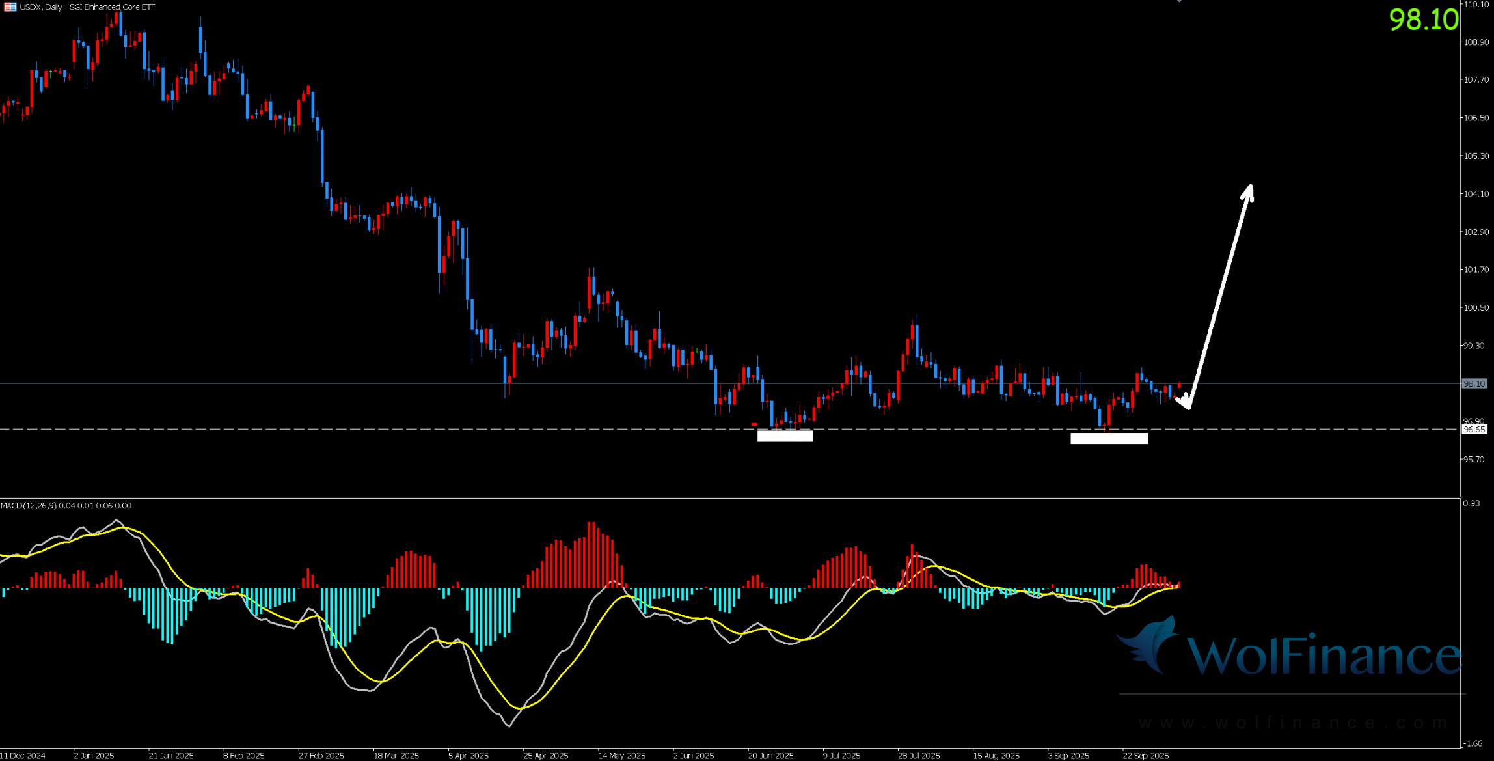Click the small triangle marker at top edge
Viewport: 1494px width, 761px height.
[x=1179, y=1]
